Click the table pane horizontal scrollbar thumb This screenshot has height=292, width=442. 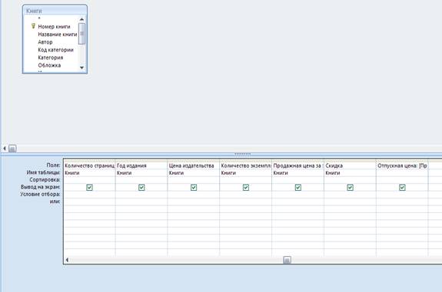tap(12, 149)
